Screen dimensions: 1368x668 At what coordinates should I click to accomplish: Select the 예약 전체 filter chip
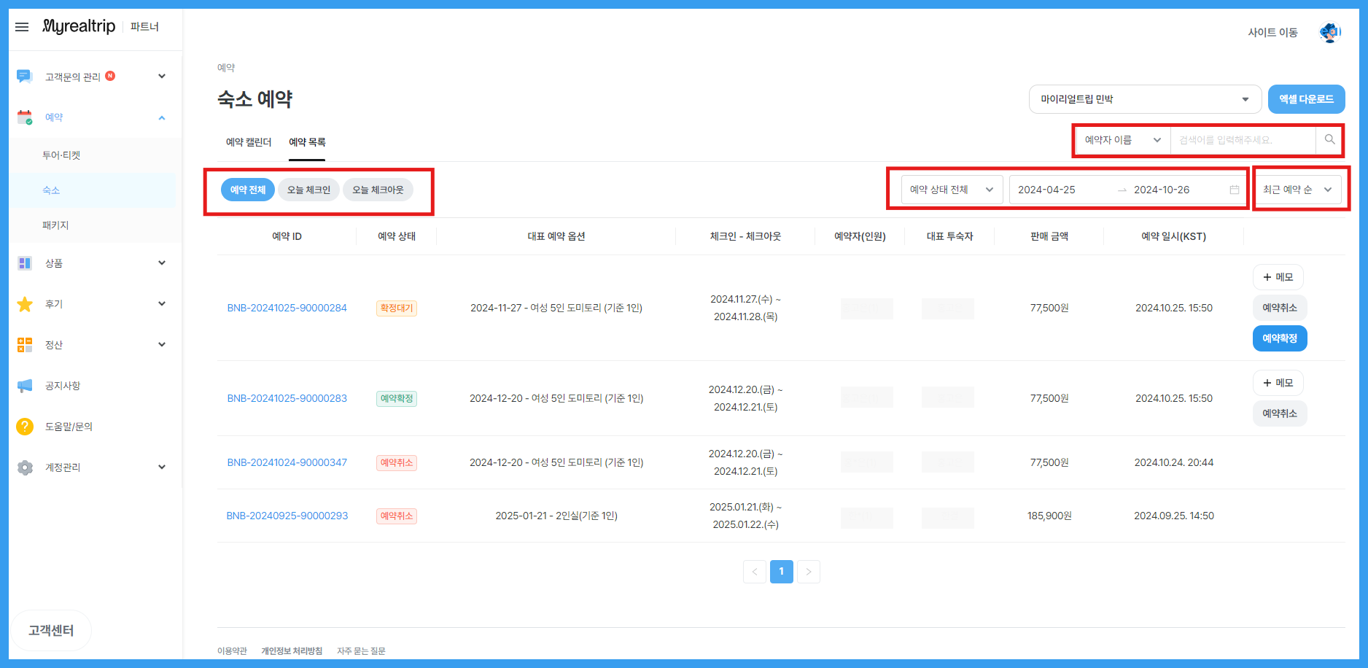tap(248, 190)
